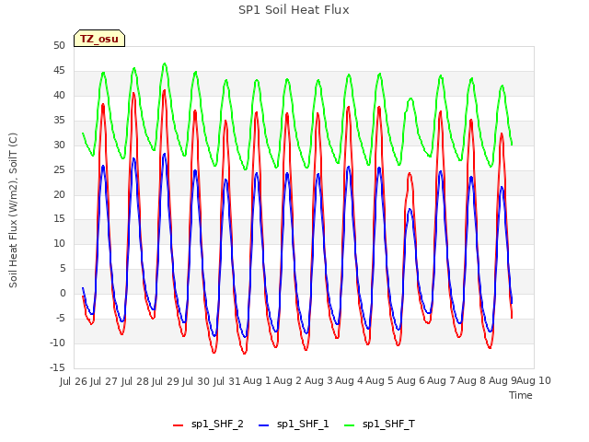Screen dimensions: 589x442
Task: Click the Aug 7 x-axis tick label
Action: tap(442, 380)
